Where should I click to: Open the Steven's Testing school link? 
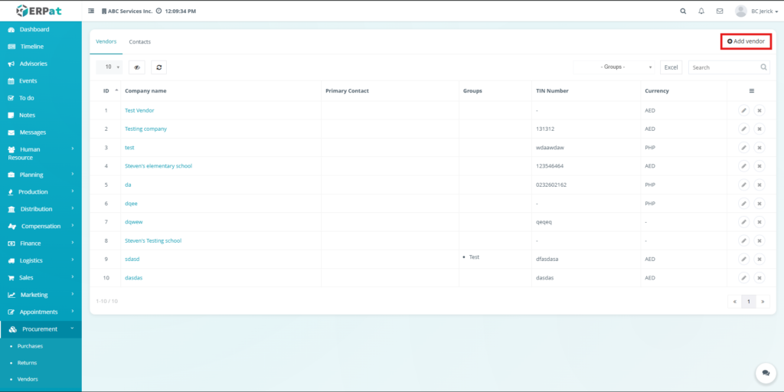[x=153, y=240]
